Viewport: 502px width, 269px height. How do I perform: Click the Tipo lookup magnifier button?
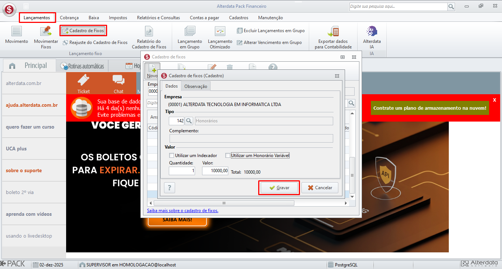pos(189,121)
